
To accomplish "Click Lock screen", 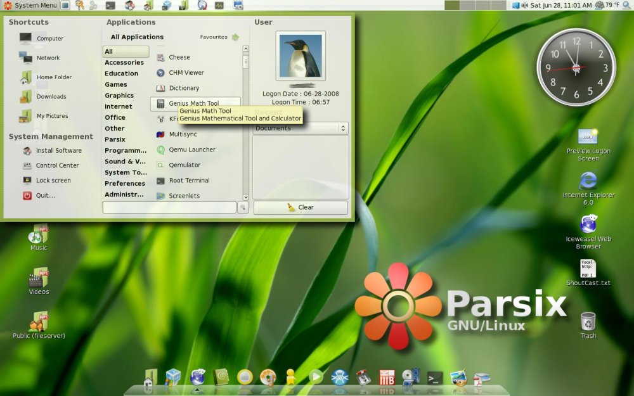I will (47, 180).
